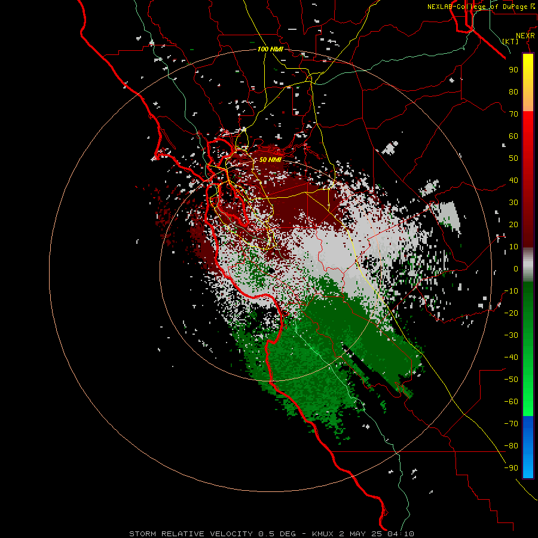Click the -30 value on velocity scale
538x538 pixels.
pos(511,335)
